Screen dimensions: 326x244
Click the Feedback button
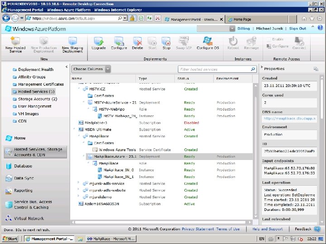click(x=307, y=229)
